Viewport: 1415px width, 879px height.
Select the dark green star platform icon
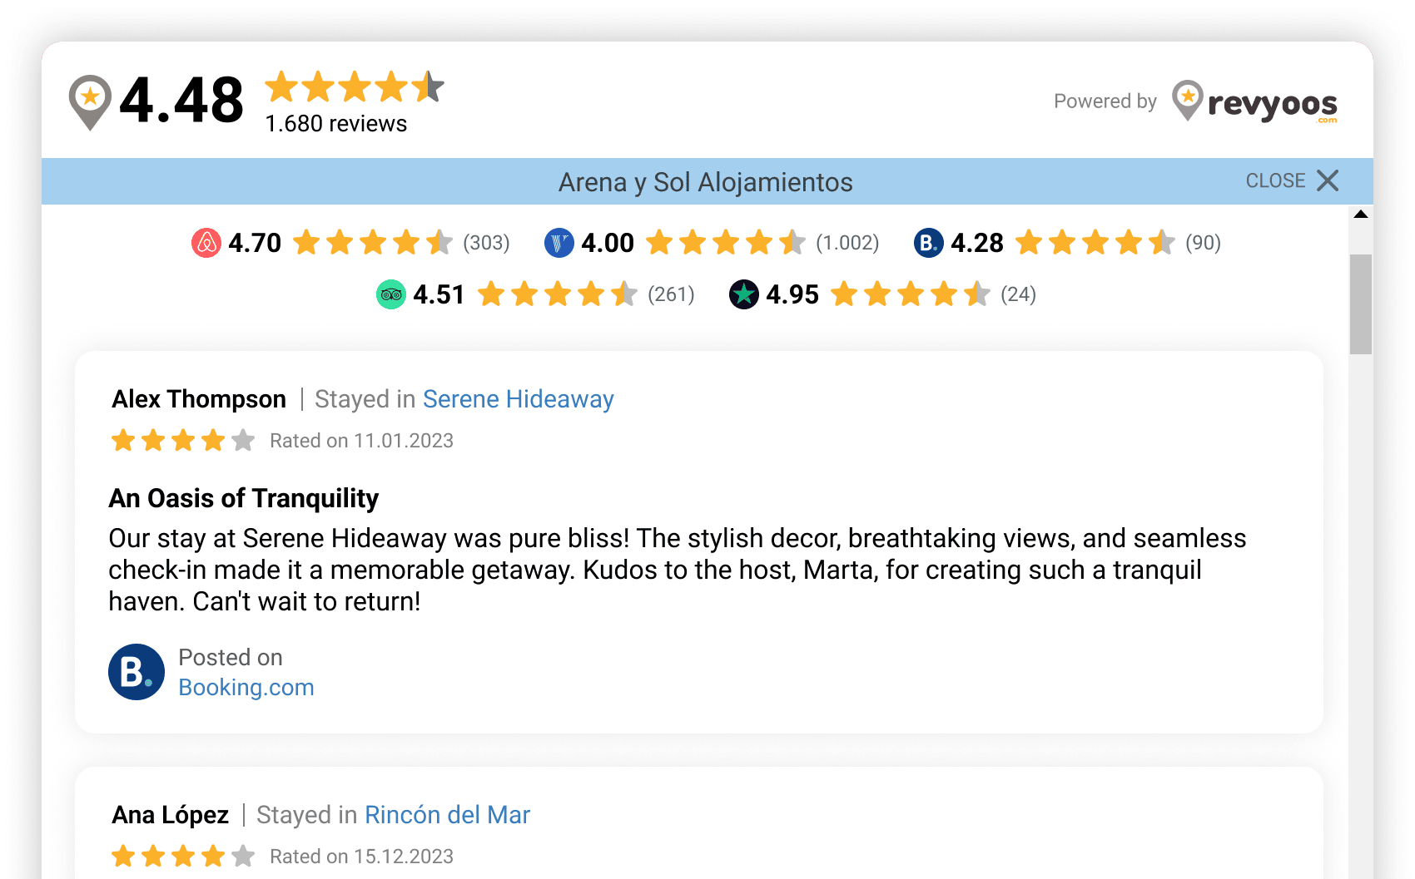743,294
